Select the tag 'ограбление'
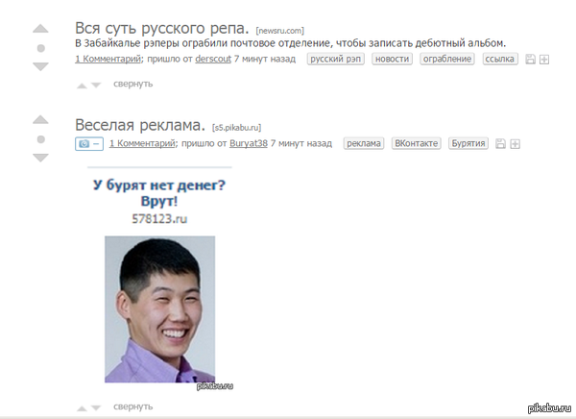Image resolution: width=576 pixels, height=419 pixels. (447, 59)
